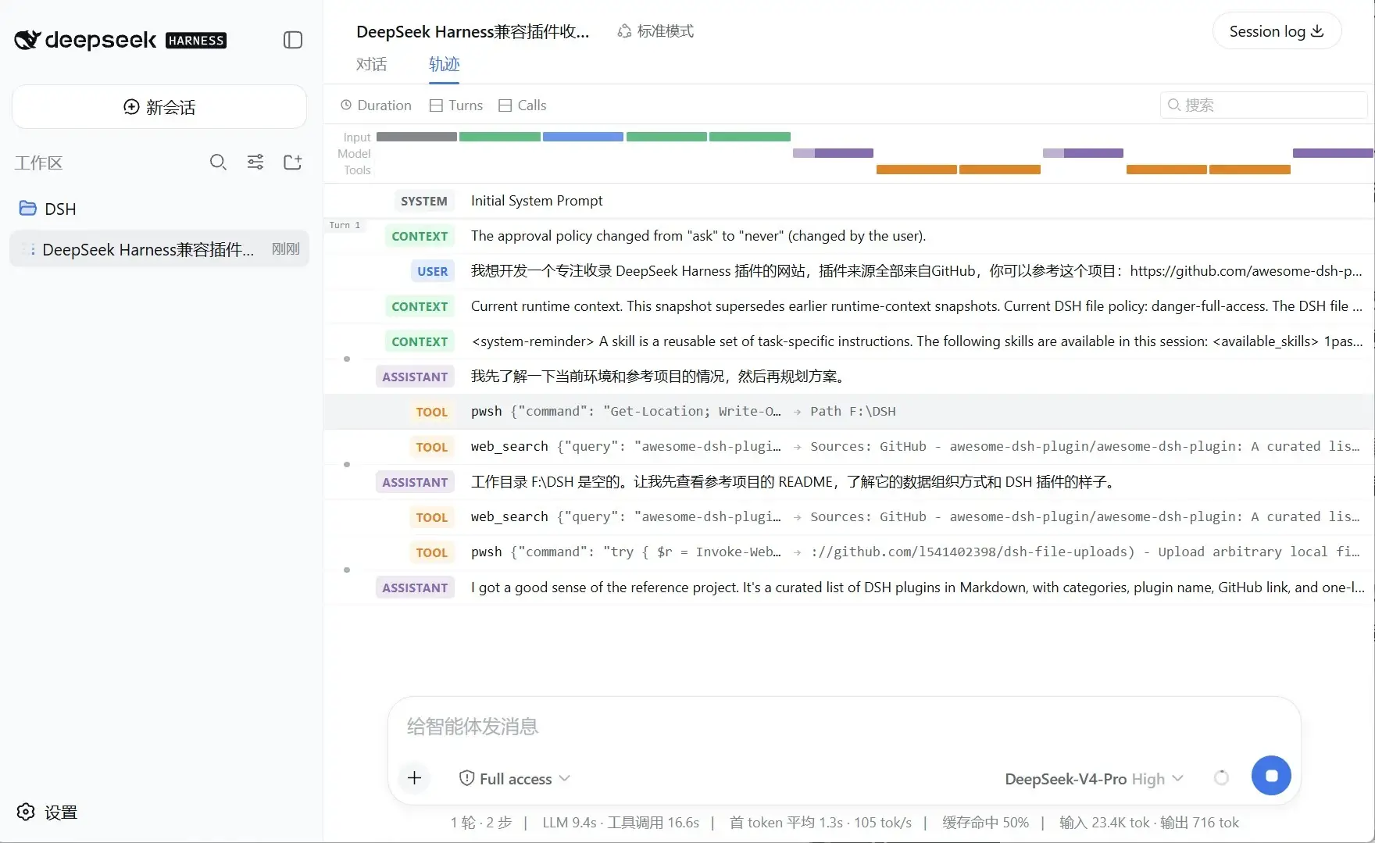Click the blue Input timeline segment
Image resolution: width=1375 pixels, height=843 pixels.
pos(583,137)
